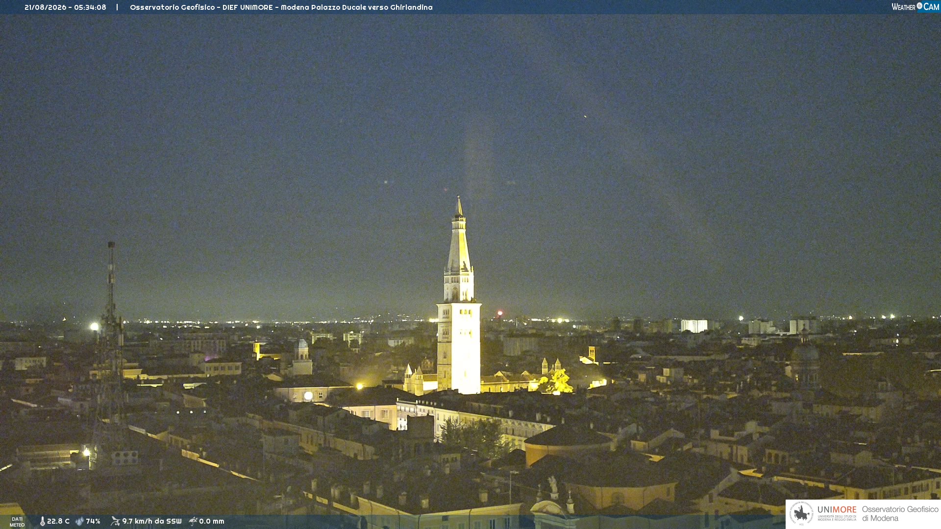This screenshot has width=941, height=529.
Task: Click the 74% humidity value
Action: point(93,522)
